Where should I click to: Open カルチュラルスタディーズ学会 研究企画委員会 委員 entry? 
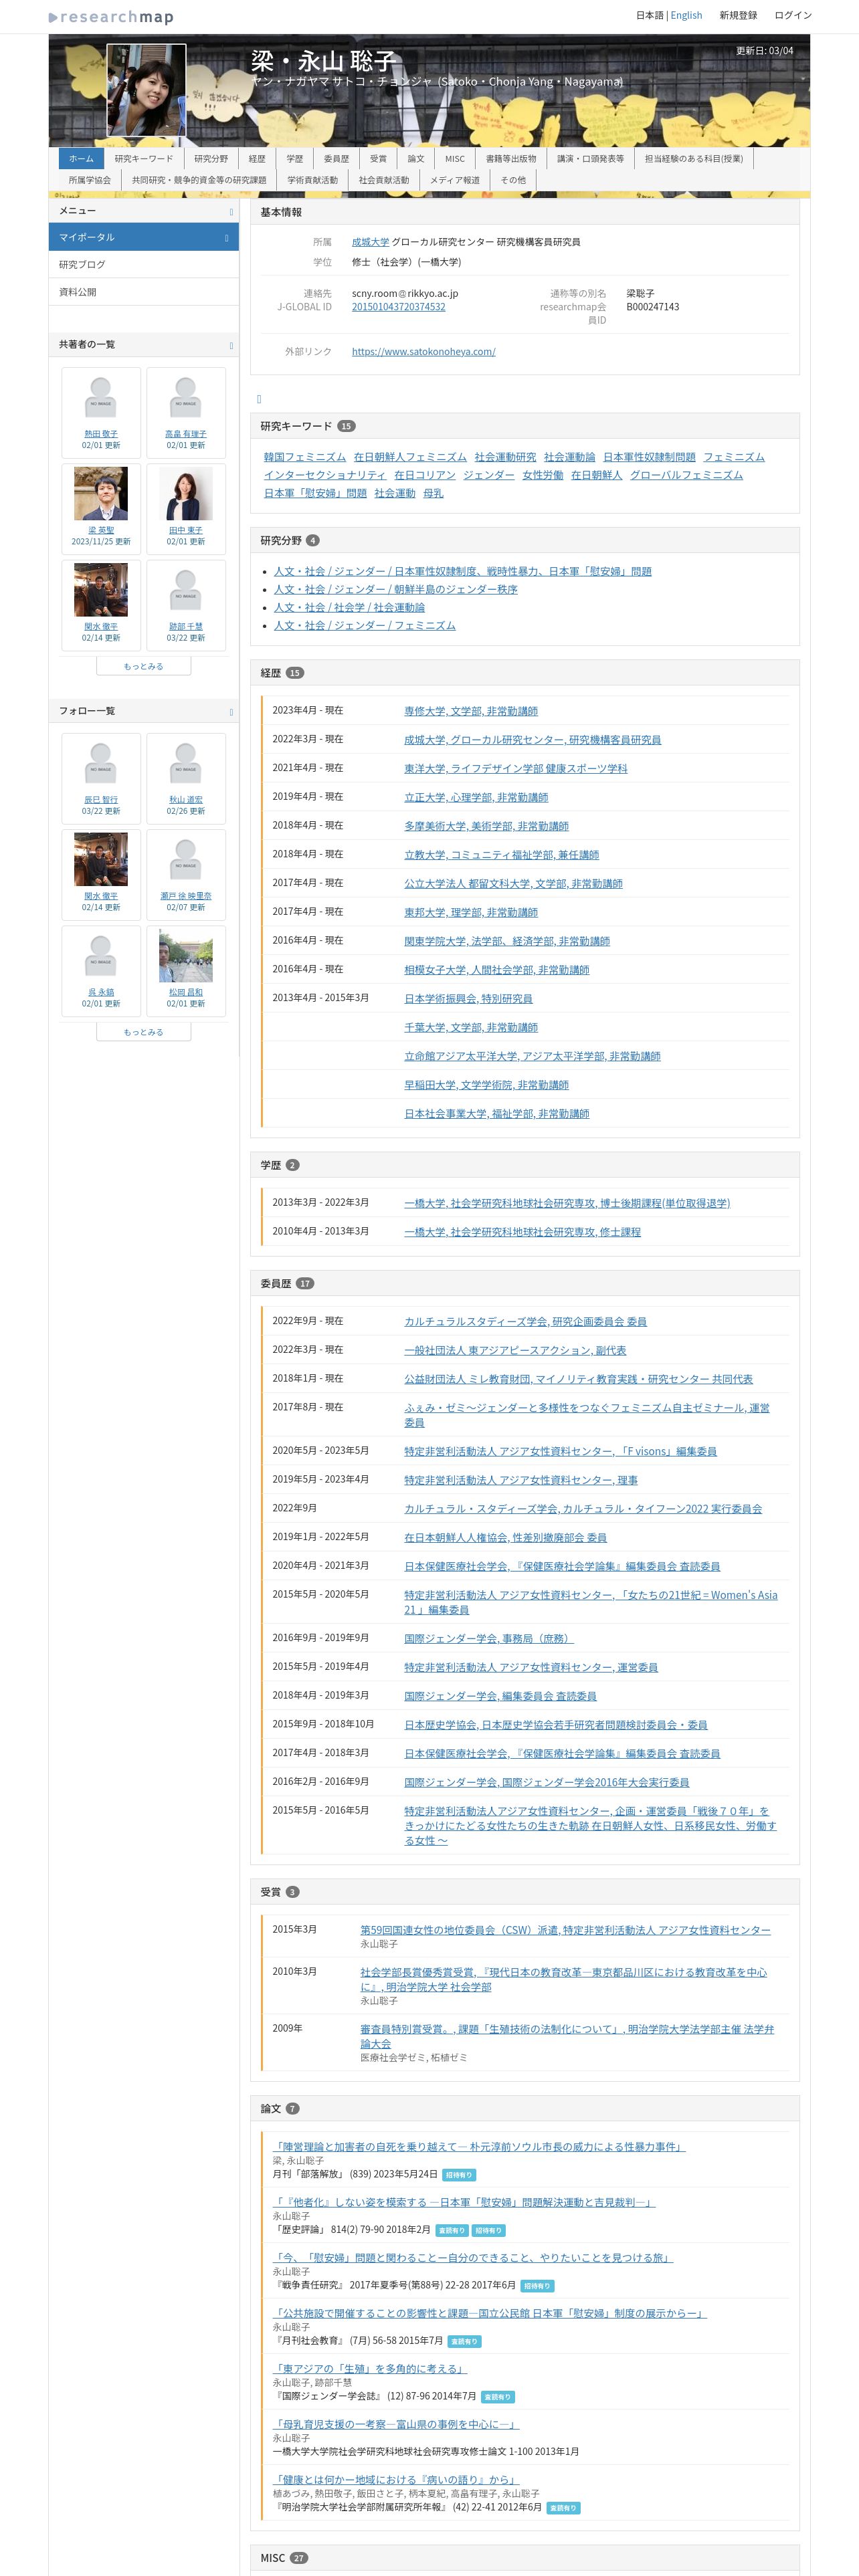tap(525, 1321)
